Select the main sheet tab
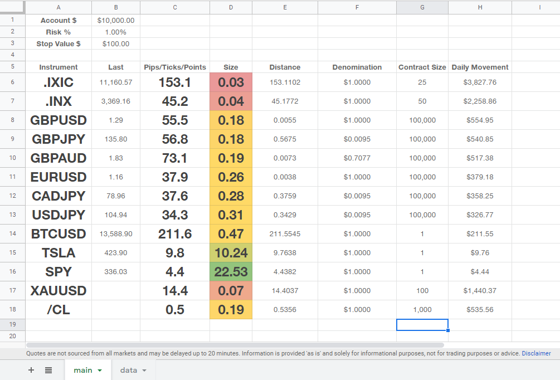 [82, 370]
